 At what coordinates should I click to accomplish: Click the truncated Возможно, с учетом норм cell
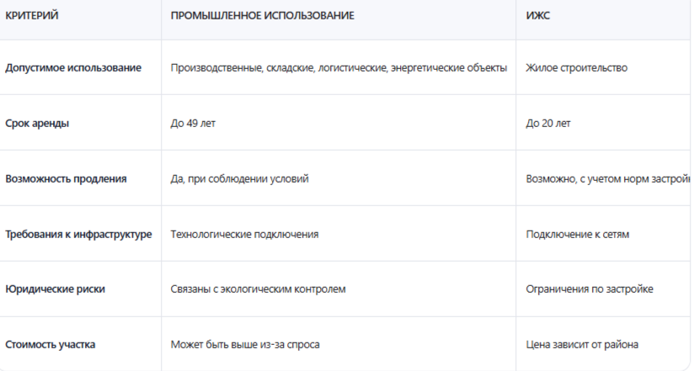(608, 179)
